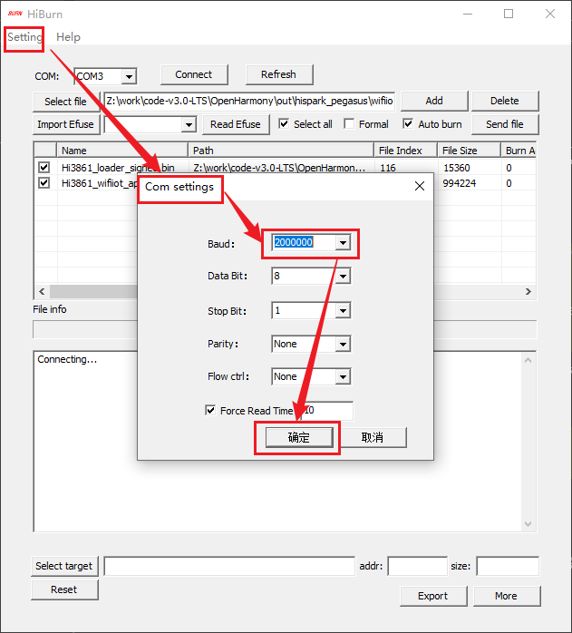Close the Com settings dialog
The height and width of the screenshot is (633, 572).
(420, 186)
